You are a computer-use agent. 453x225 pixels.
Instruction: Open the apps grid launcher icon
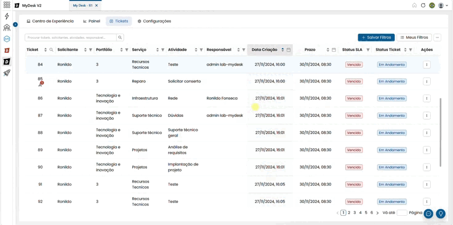(7, 5)
